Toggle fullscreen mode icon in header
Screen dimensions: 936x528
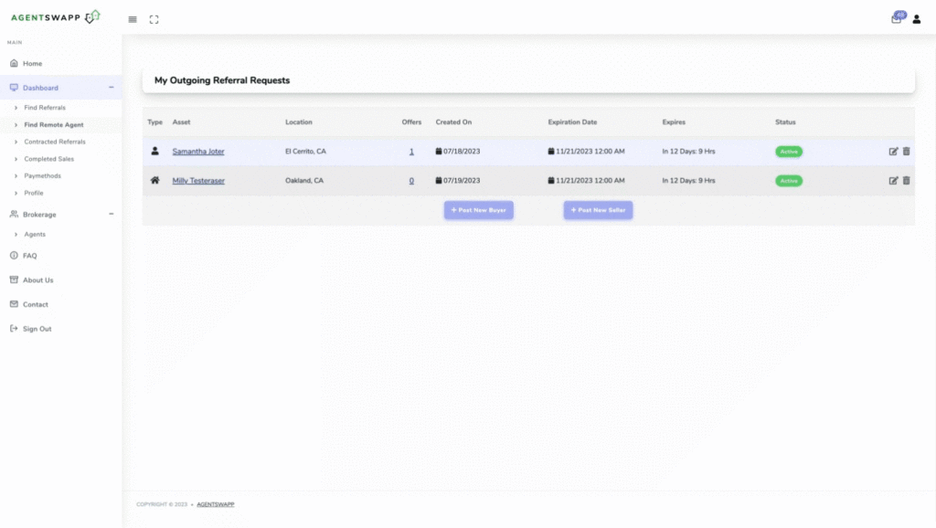[x=154, y=19]
